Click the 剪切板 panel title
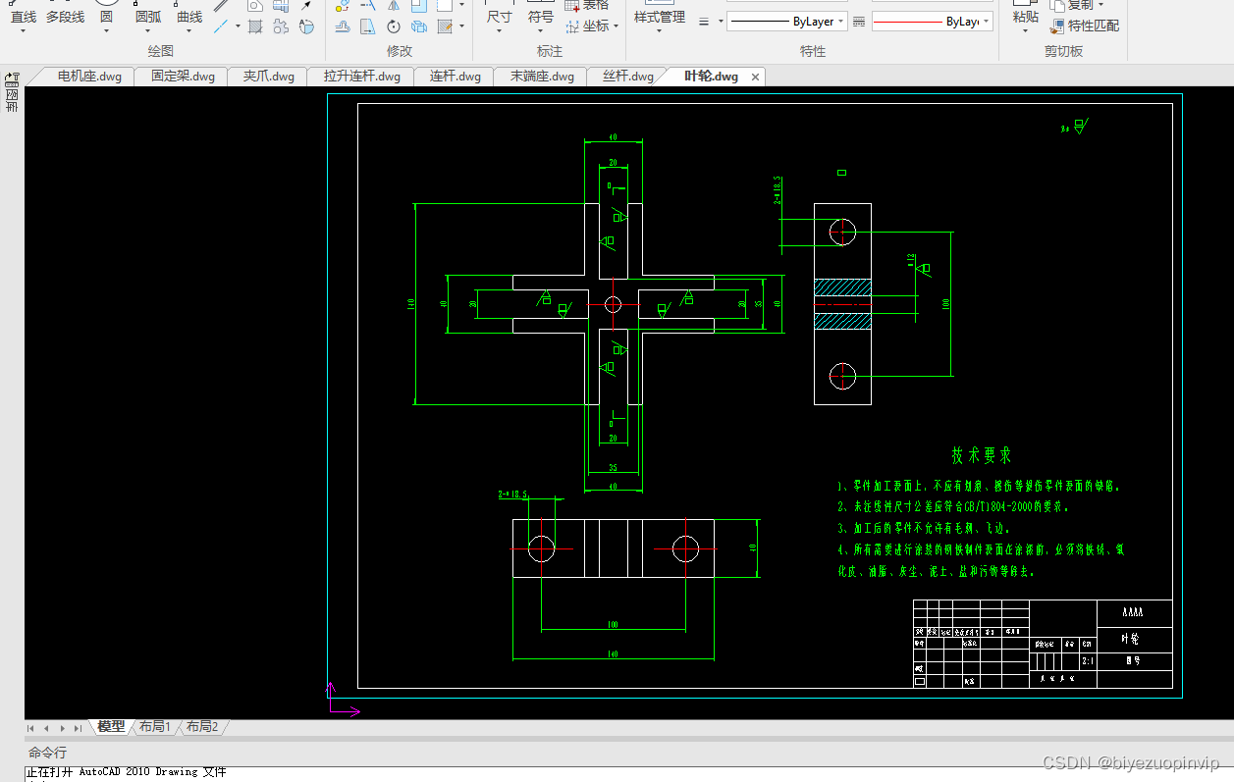1234x782 pixels. point(1063,51)
